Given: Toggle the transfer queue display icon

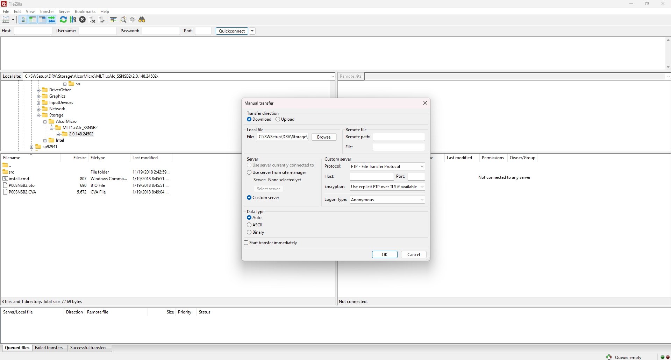Looking at the screenshot, I should tap(52, 20).
